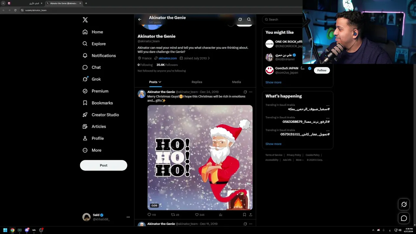Expand the More menu in sidebar
The width and height of the screenshot is (416, 234).
pos(92,150)
